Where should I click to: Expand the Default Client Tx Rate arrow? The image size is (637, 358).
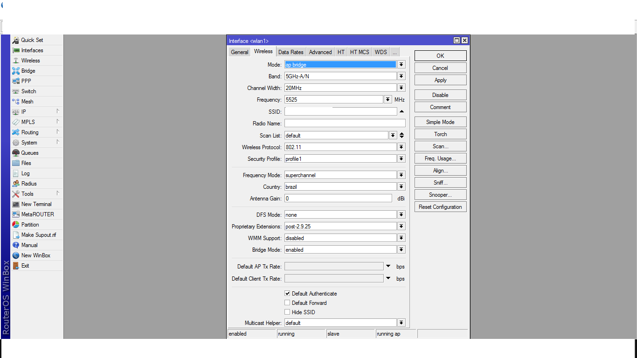pyautogui.click(x=388, y=278)
